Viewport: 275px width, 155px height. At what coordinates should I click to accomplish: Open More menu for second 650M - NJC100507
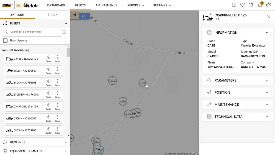tap(58, 118)
